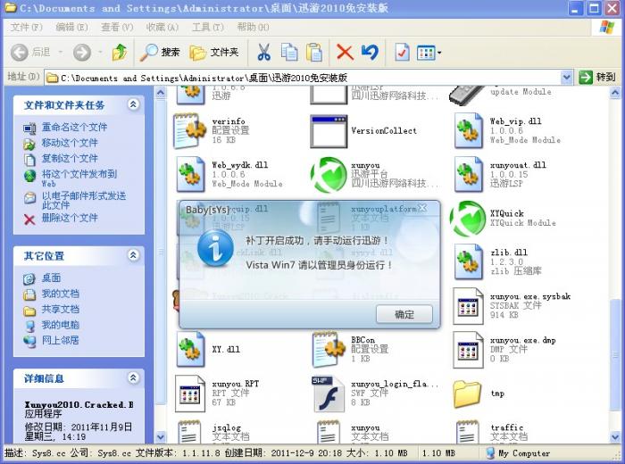
Task: Click the Copy toolbar icon
Action: [289, 52]
